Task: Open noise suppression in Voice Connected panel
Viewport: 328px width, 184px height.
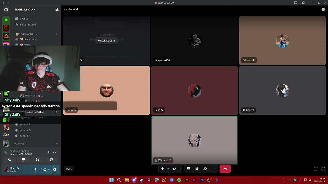Action: click(48, 152)
